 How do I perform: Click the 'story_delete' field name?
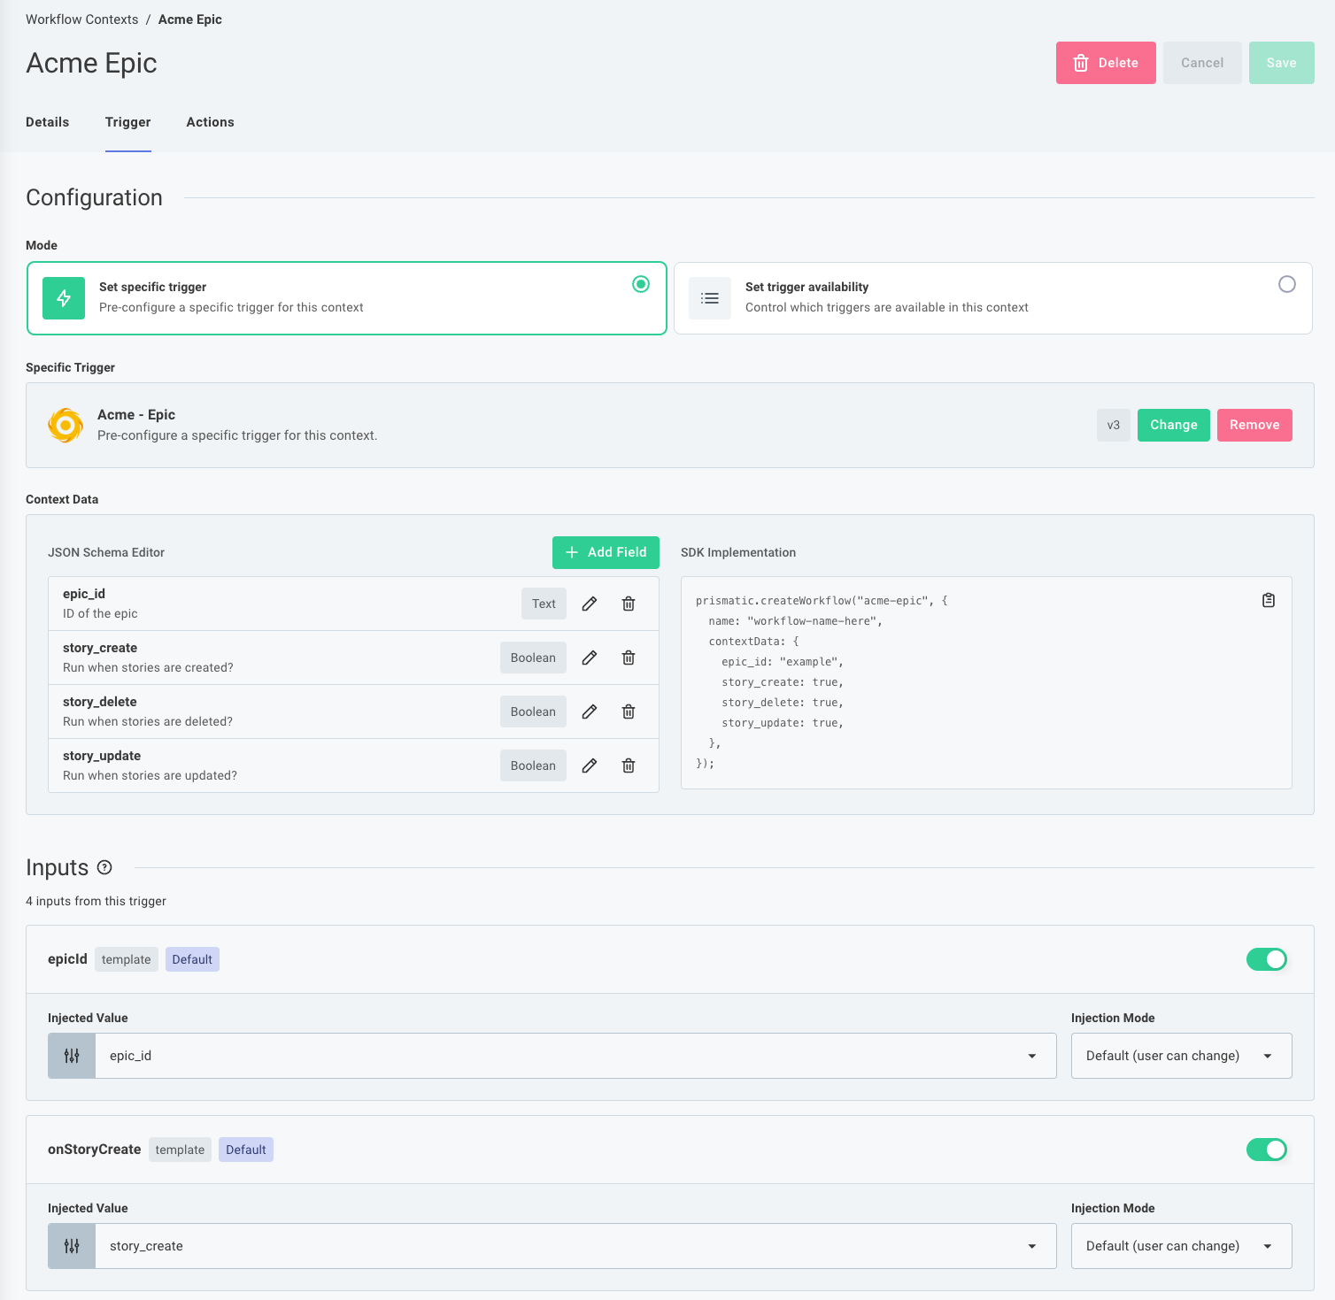click(x=100, y=702)
